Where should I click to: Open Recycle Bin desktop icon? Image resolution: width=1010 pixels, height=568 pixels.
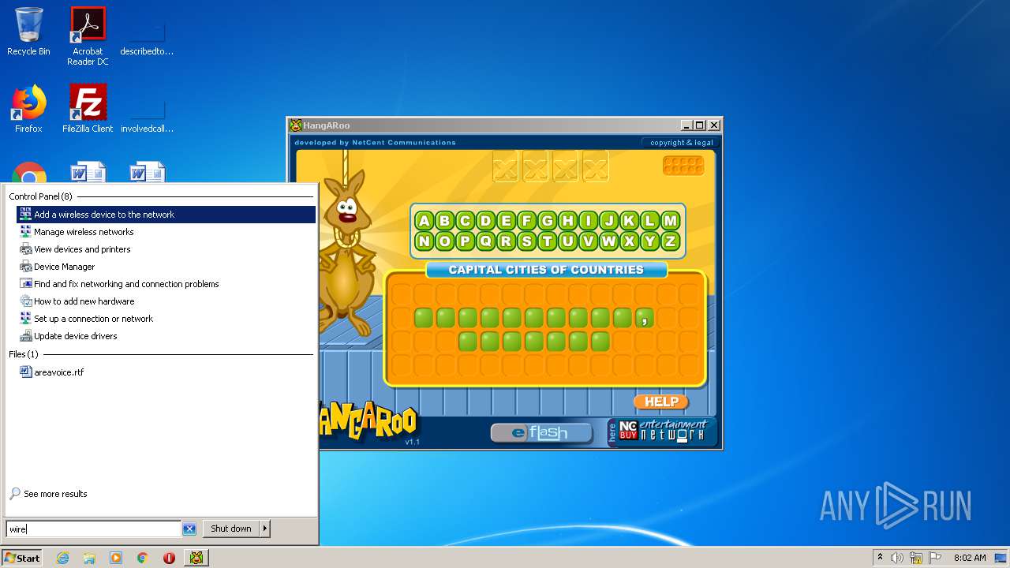[28, 32]
